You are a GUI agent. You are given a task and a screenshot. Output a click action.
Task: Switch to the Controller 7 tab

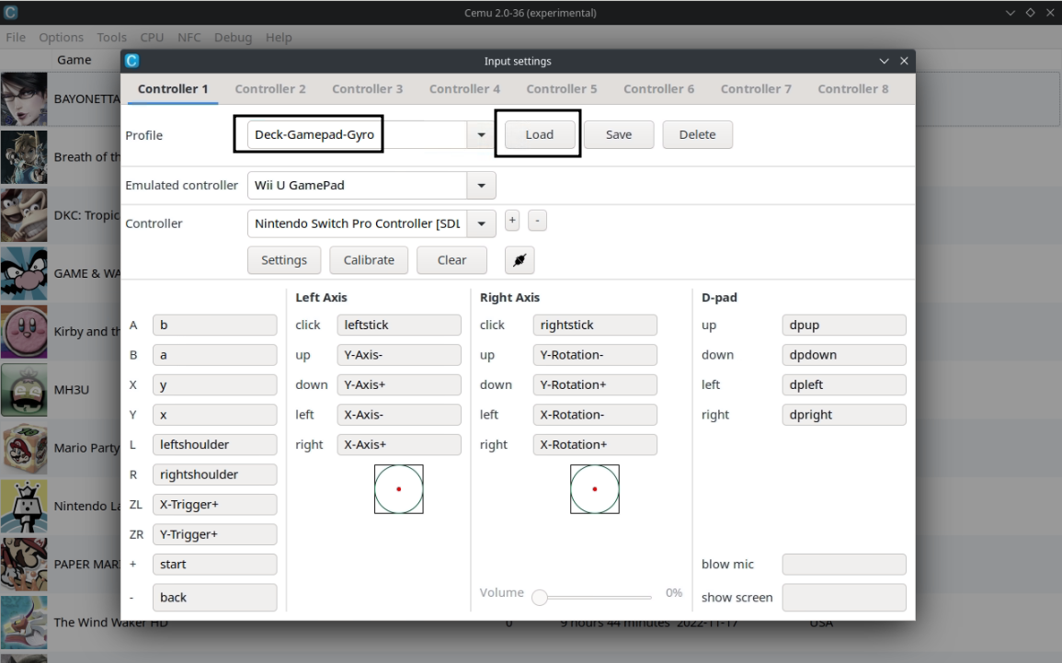tap(756, 88)
